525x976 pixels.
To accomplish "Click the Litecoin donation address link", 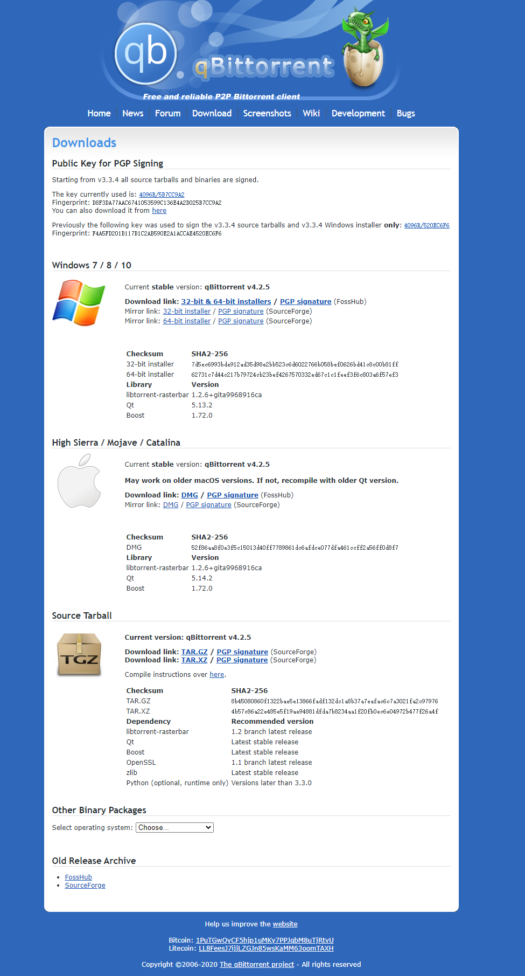I will (x=266, y=949).
